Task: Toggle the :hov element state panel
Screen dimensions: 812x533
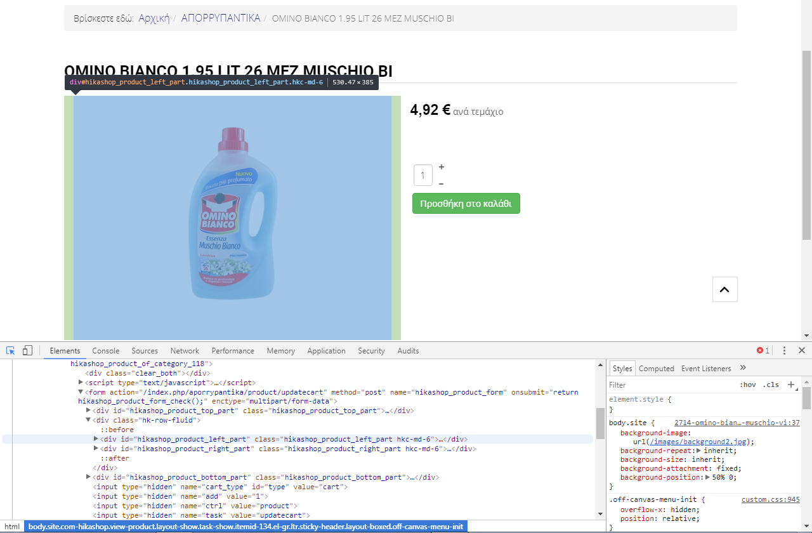Action: (748, 385)
